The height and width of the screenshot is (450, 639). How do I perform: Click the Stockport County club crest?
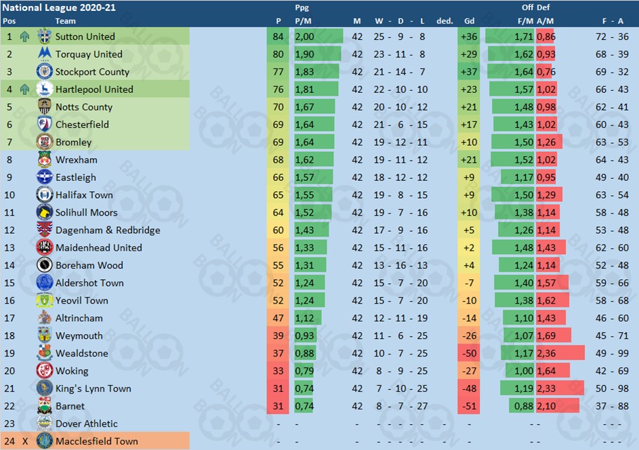(x=45, y=72)
